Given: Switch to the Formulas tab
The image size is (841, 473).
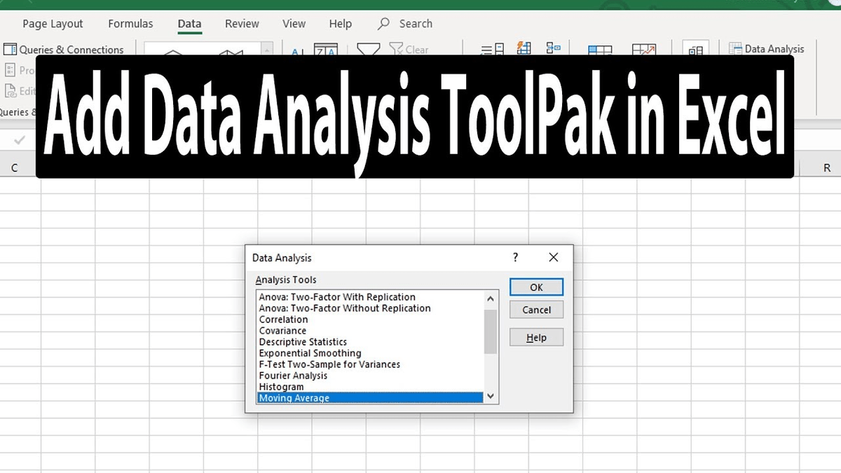Looking at the screenshot, I should click(130, 23).
